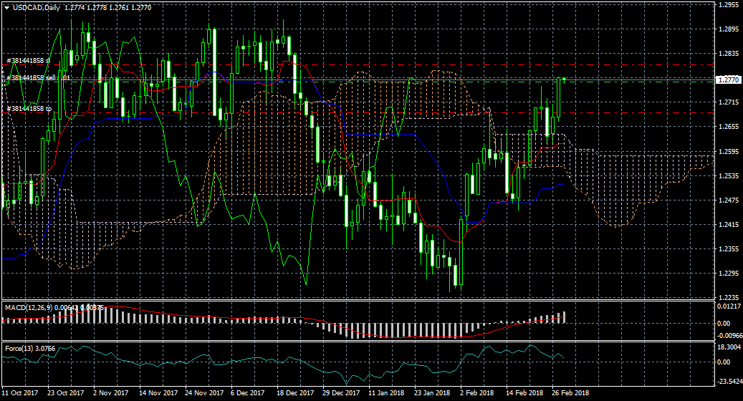
Task: Click the 1.2235 price scale label
Action: coord(729,297)
